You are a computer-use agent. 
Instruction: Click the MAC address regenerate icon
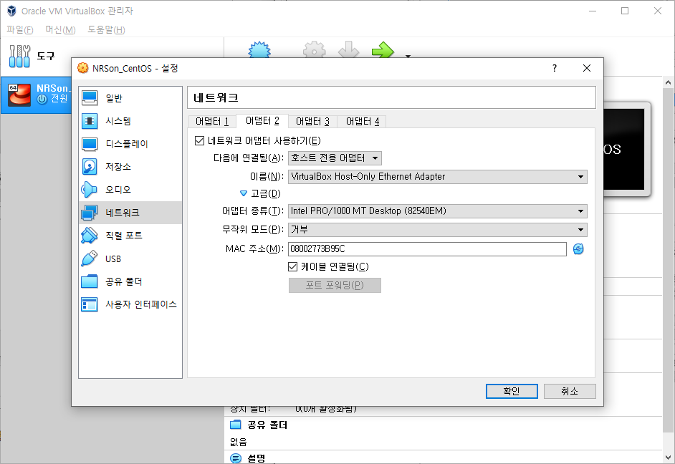coord(578,249)
